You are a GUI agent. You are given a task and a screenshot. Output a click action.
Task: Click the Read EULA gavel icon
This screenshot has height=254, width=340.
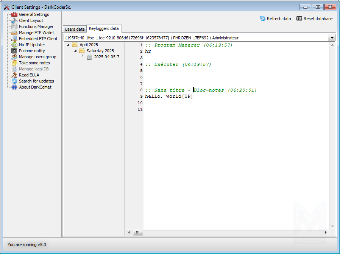point(14,75)
